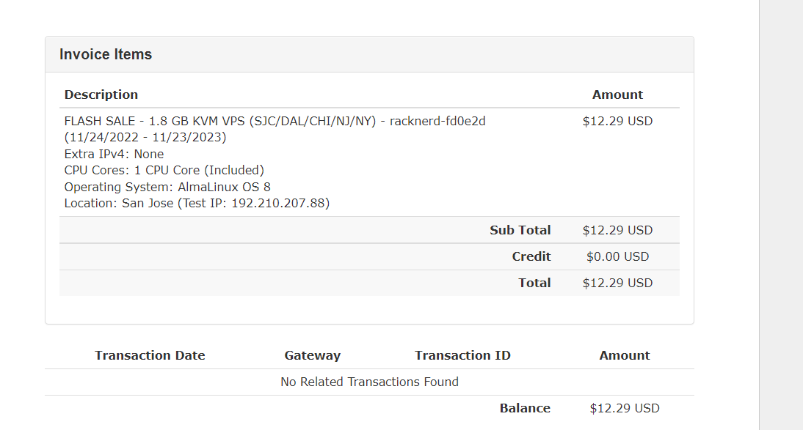Click the Extra IPv4: None line

pos(114,154)
